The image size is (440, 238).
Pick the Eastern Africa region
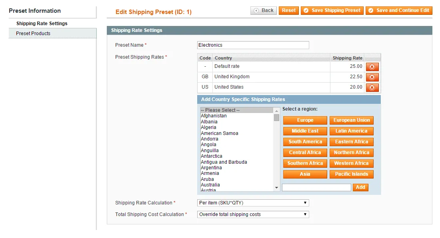(x=352, y=142)
